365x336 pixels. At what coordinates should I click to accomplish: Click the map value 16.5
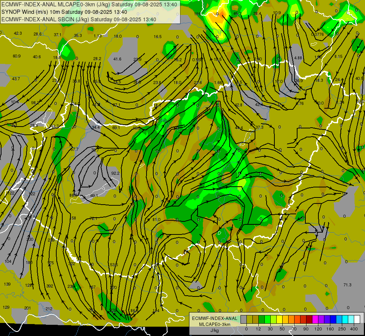(x=158, y=37)
